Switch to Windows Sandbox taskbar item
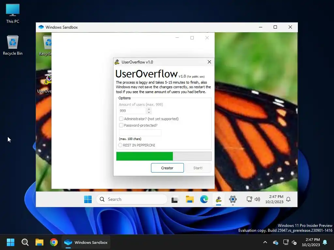The width and height of the screenshot is (334, 250). 86,242
